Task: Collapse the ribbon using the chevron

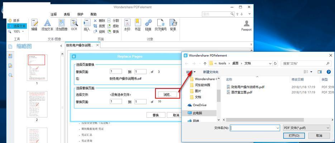Action: [249, 14]
